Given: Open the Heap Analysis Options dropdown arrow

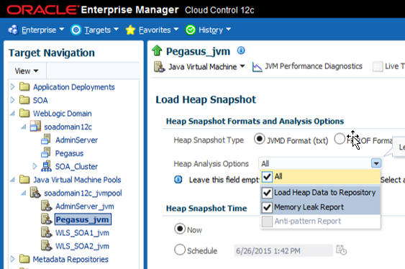Looking at the screenshot, I should [x=376, y=163].
